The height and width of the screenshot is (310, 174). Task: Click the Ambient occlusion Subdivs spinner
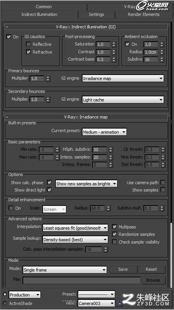162,59
